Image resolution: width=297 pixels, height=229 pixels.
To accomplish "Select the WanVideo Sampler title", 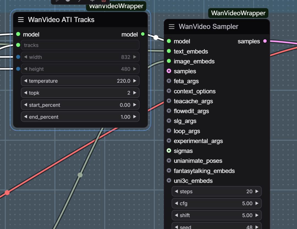I will [208, 26].
